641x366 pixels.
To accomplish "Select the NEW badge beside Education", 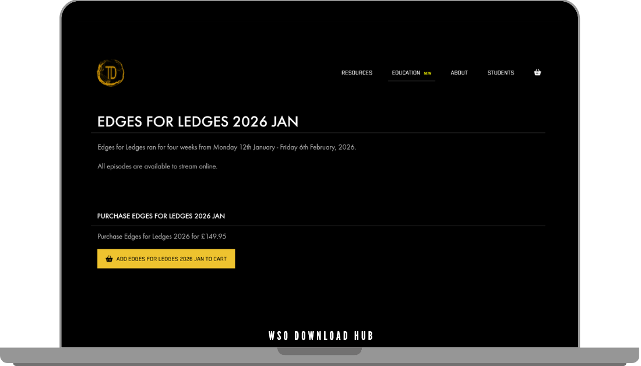I will click(x=428, y=73).
